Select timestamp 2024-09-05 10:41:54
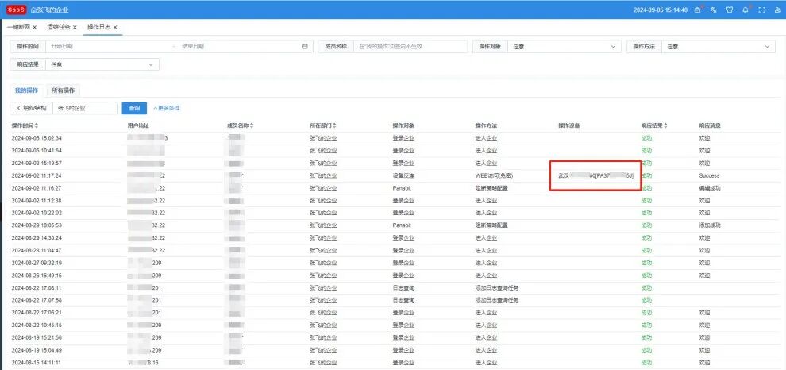This screenshot has width=786, height=370. (x=37, y=150)
